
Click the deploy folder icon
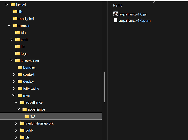point(20,81)
